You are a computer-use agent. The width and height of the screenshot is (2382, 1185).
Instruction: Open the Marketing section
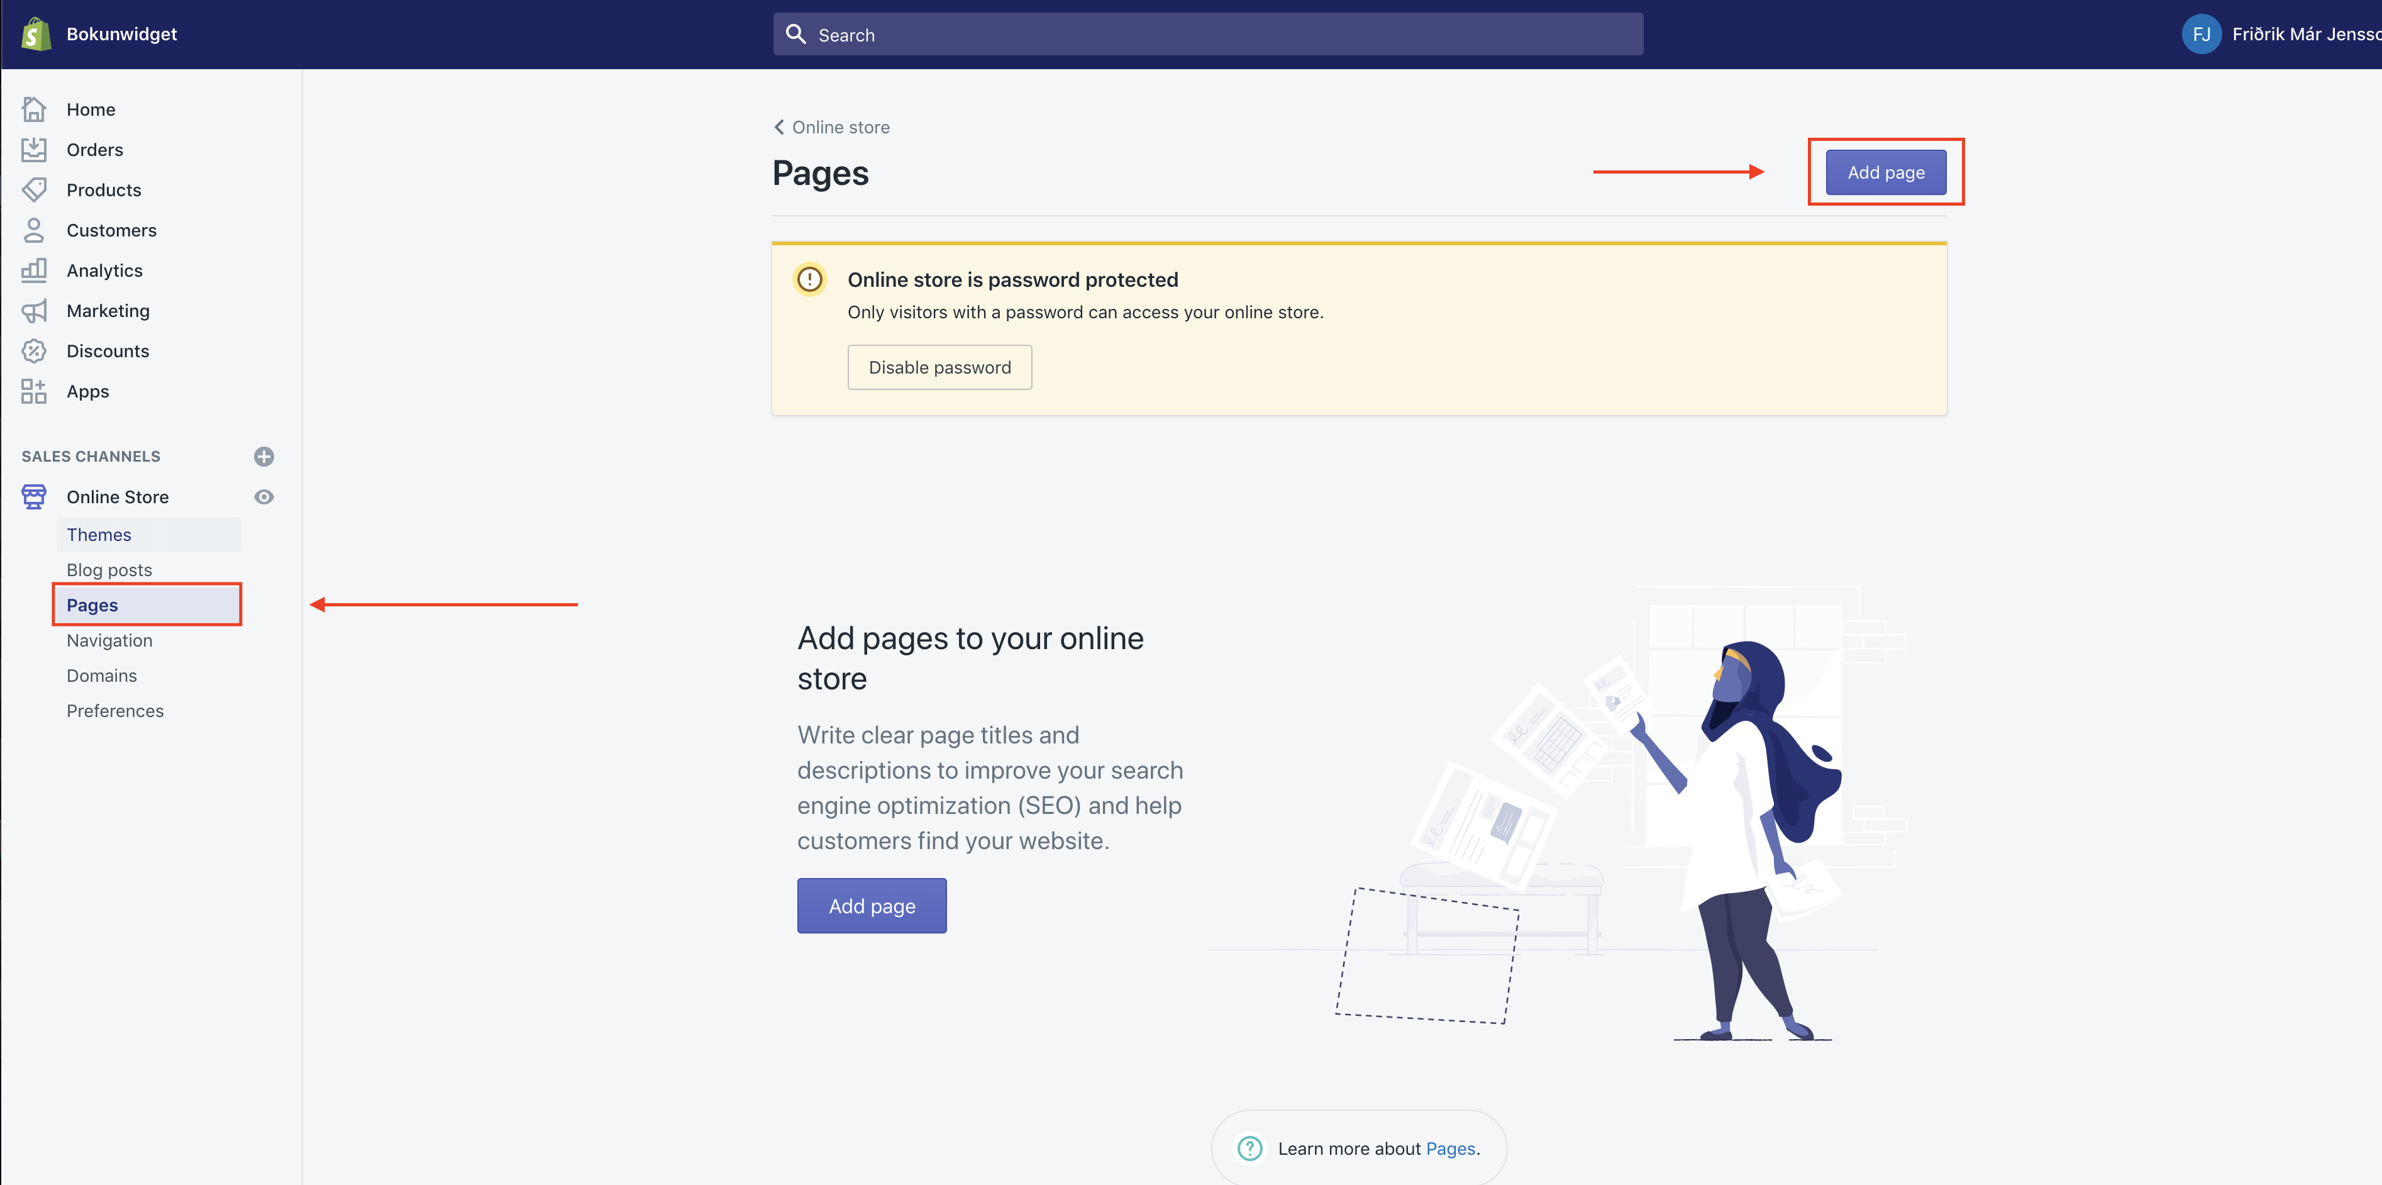pos(108,311)
